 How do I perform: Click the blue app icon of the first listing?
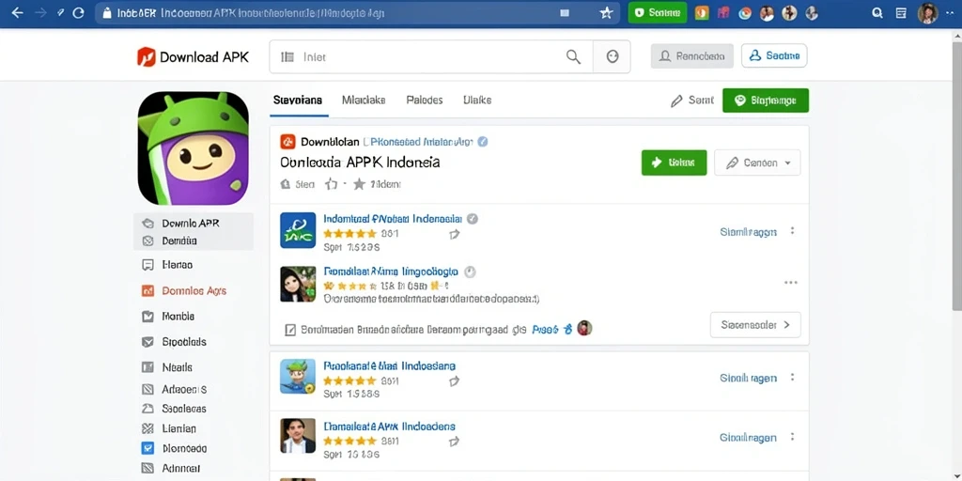point(298,230)
